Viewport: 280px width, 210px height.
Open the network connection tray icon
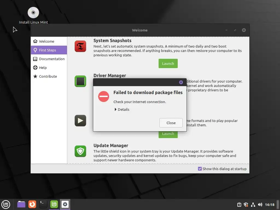tap(253, 205)
